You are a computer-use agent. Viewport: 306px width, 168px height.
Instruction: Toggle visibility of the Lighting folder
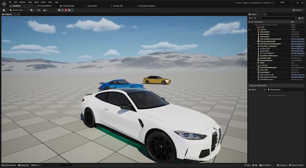[249, 30]
